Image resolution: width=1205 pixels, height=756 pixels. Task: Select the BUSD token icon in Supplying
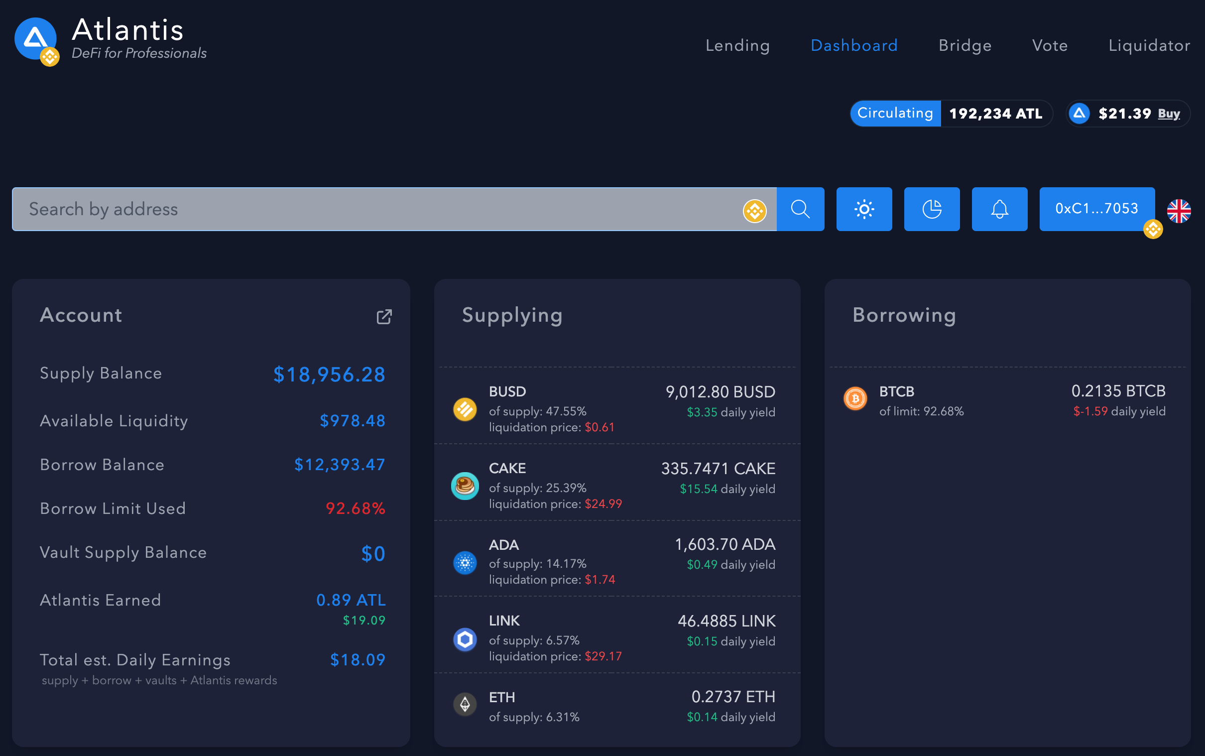[x=465, y=409]
